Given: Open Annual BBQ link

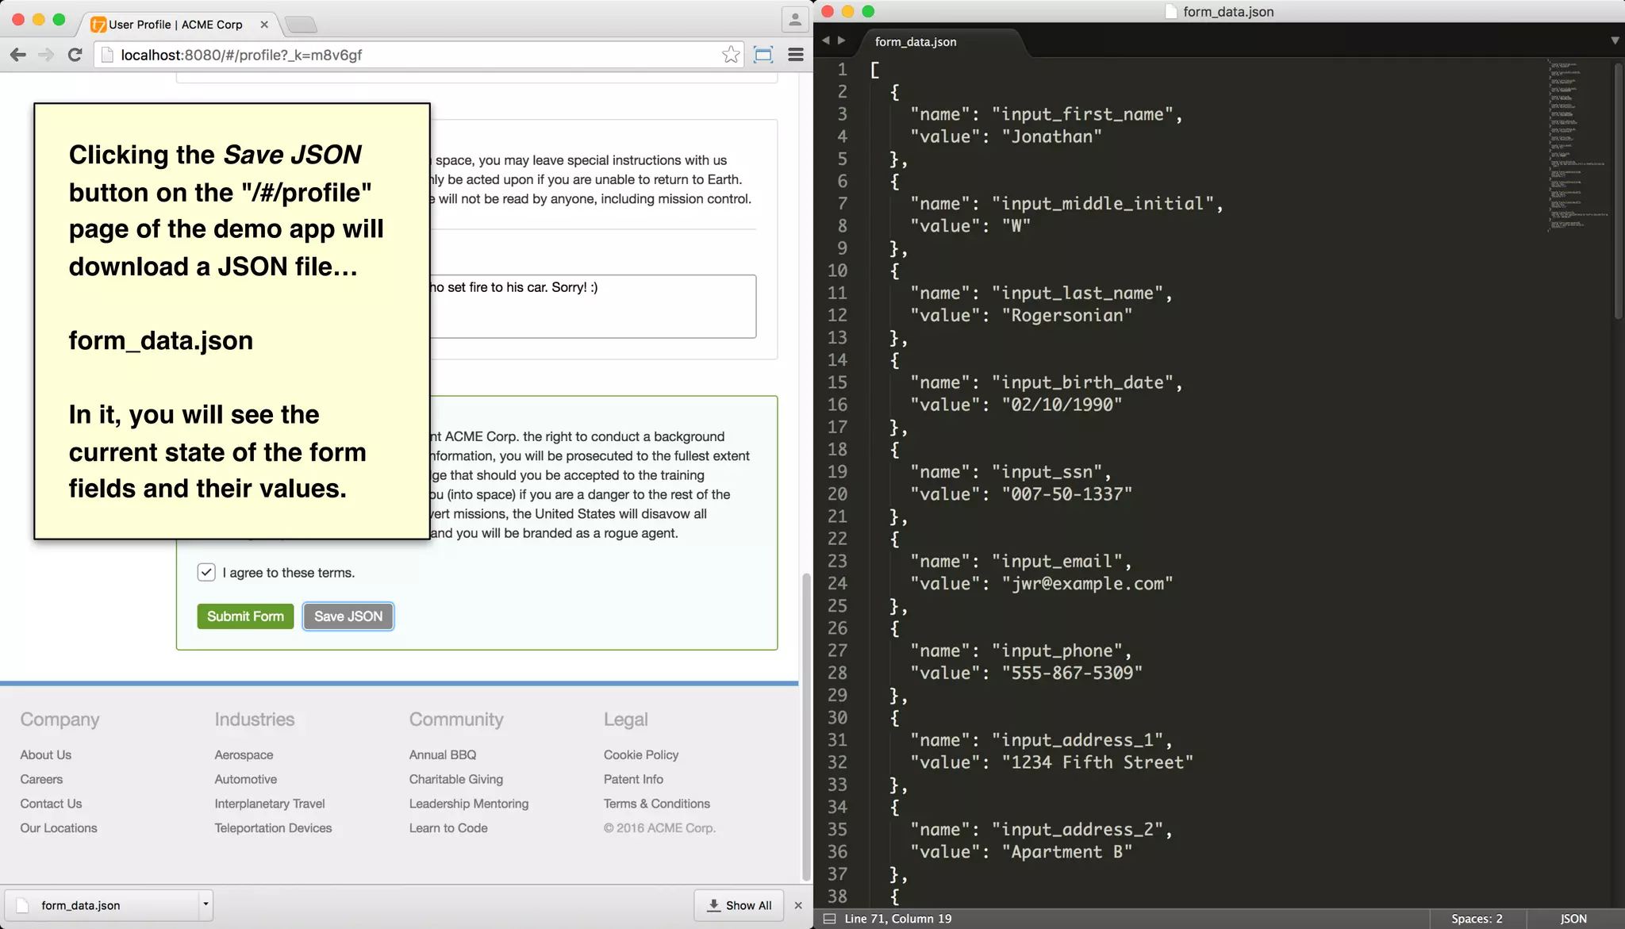Looking at the screenshot, I should point(443,754).
